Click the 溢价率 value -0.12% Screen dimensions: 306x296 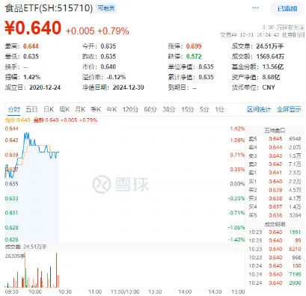116,77
